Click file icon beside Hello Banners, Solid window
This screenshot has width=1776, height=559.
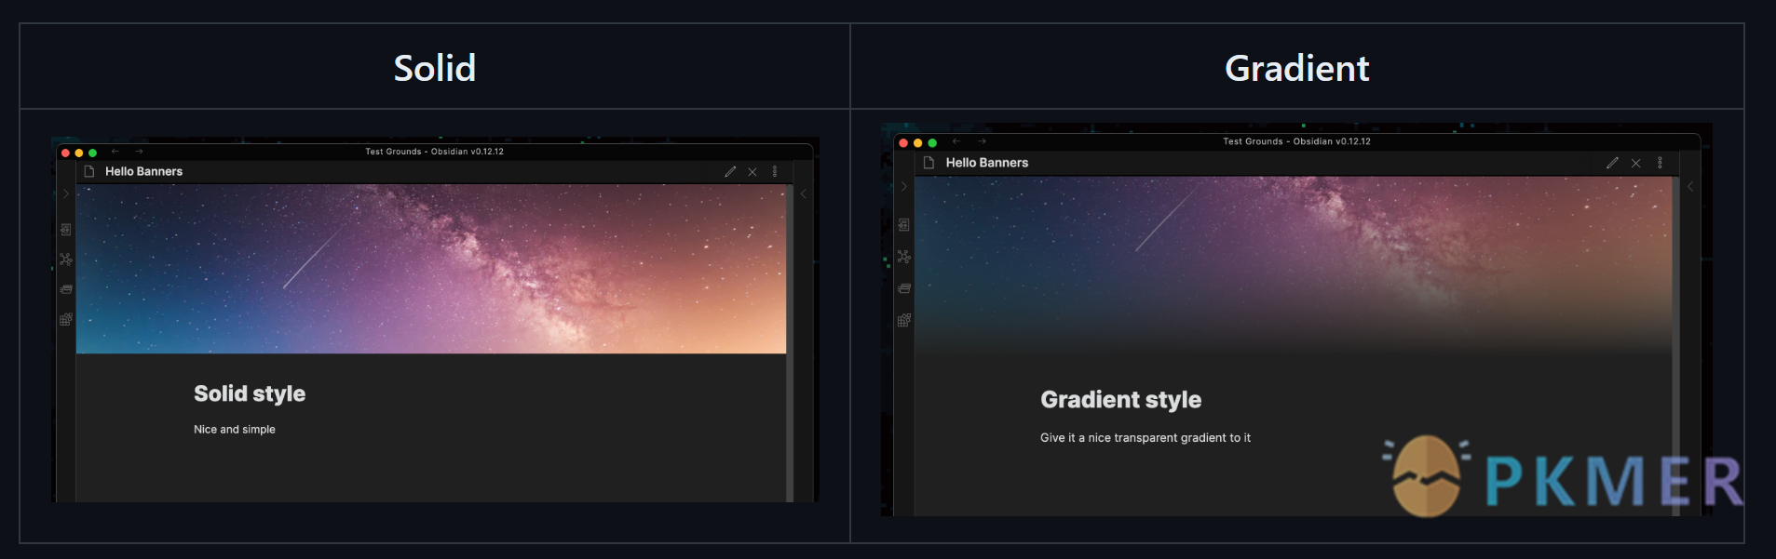click(x=89, y=171)
